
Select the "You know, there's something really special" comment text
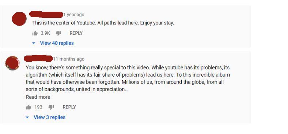click(128, 79)
